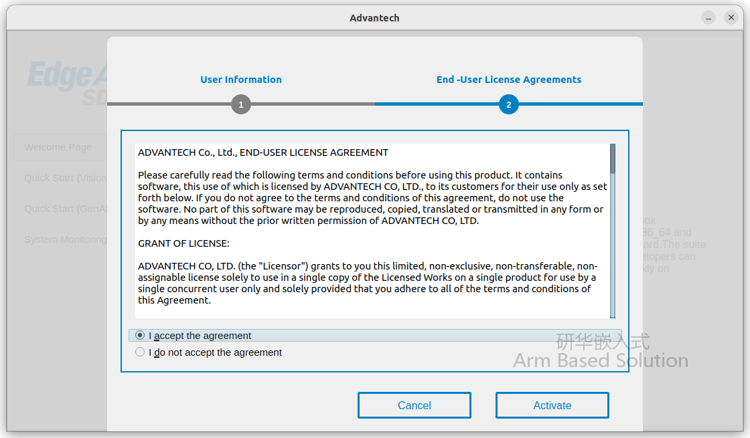Click the Activate button
The height and width of the screenshot is (438, 750).
552,405
